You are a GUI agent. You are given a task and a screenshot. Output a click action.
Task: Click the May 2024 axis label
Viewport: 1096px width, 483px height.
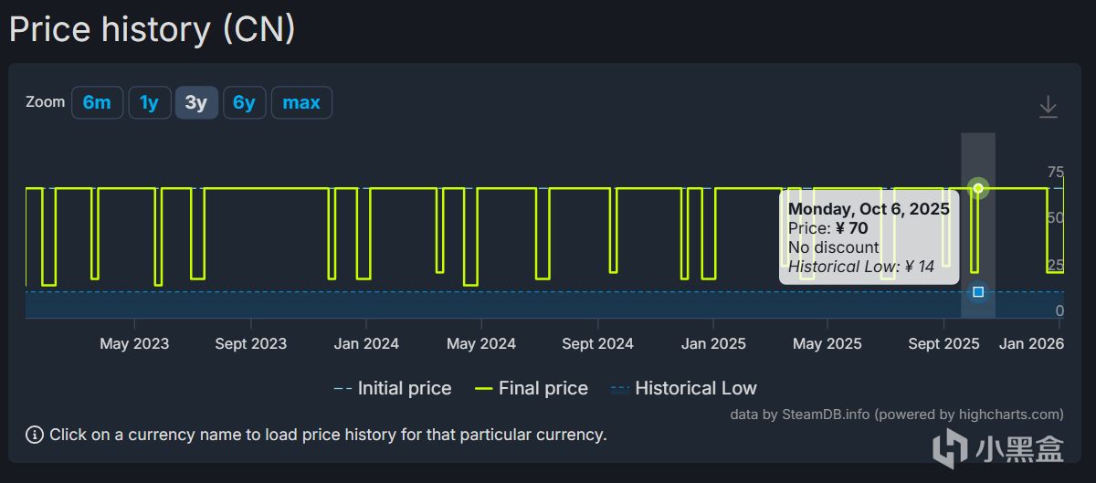pyautogui.click(x=481, y=343)
